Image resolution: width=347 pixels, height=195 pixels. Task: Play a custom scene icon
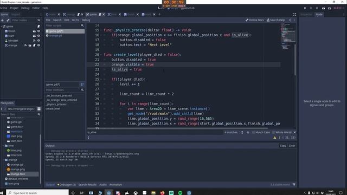[x=329, y=8]
